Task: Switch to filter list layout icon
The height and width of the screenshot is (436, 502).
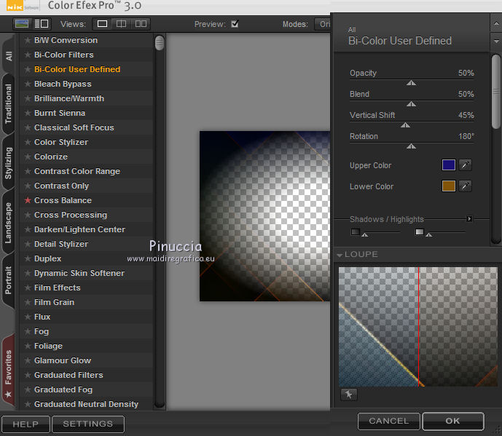Action: pyautogui.click(x=41, y=24)
